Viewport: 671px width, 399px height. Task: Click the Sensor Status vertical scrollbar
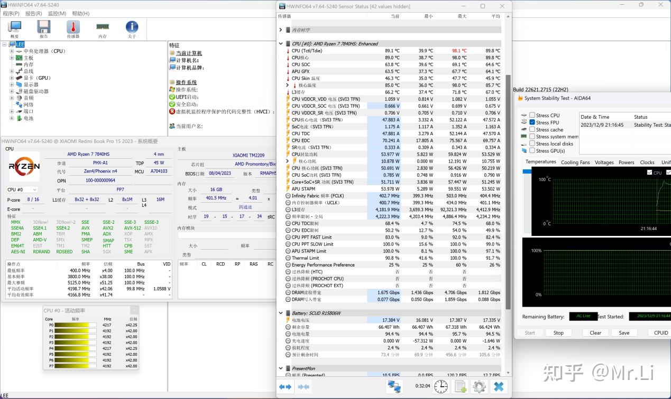[509, 191]
